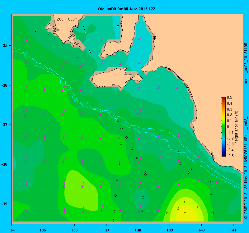Click the x-axis longitude label 136
249x233 pixels.
pyautogui.click(x=74, y=230)
